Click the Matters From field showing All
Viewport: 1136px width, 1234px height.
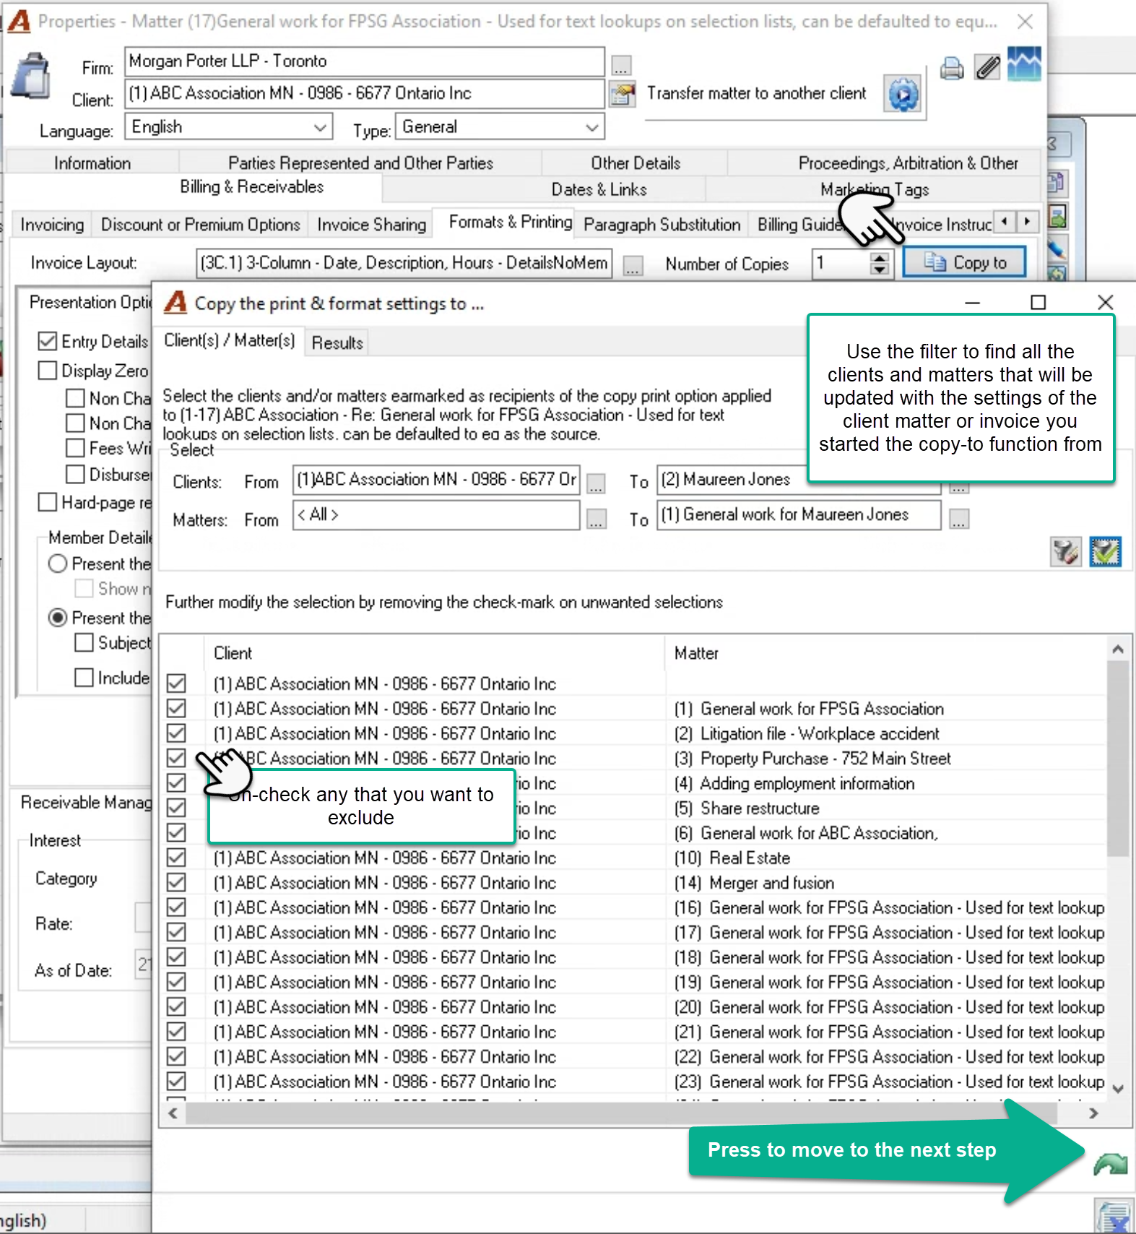pyautogui.click(x=436, y=515)
